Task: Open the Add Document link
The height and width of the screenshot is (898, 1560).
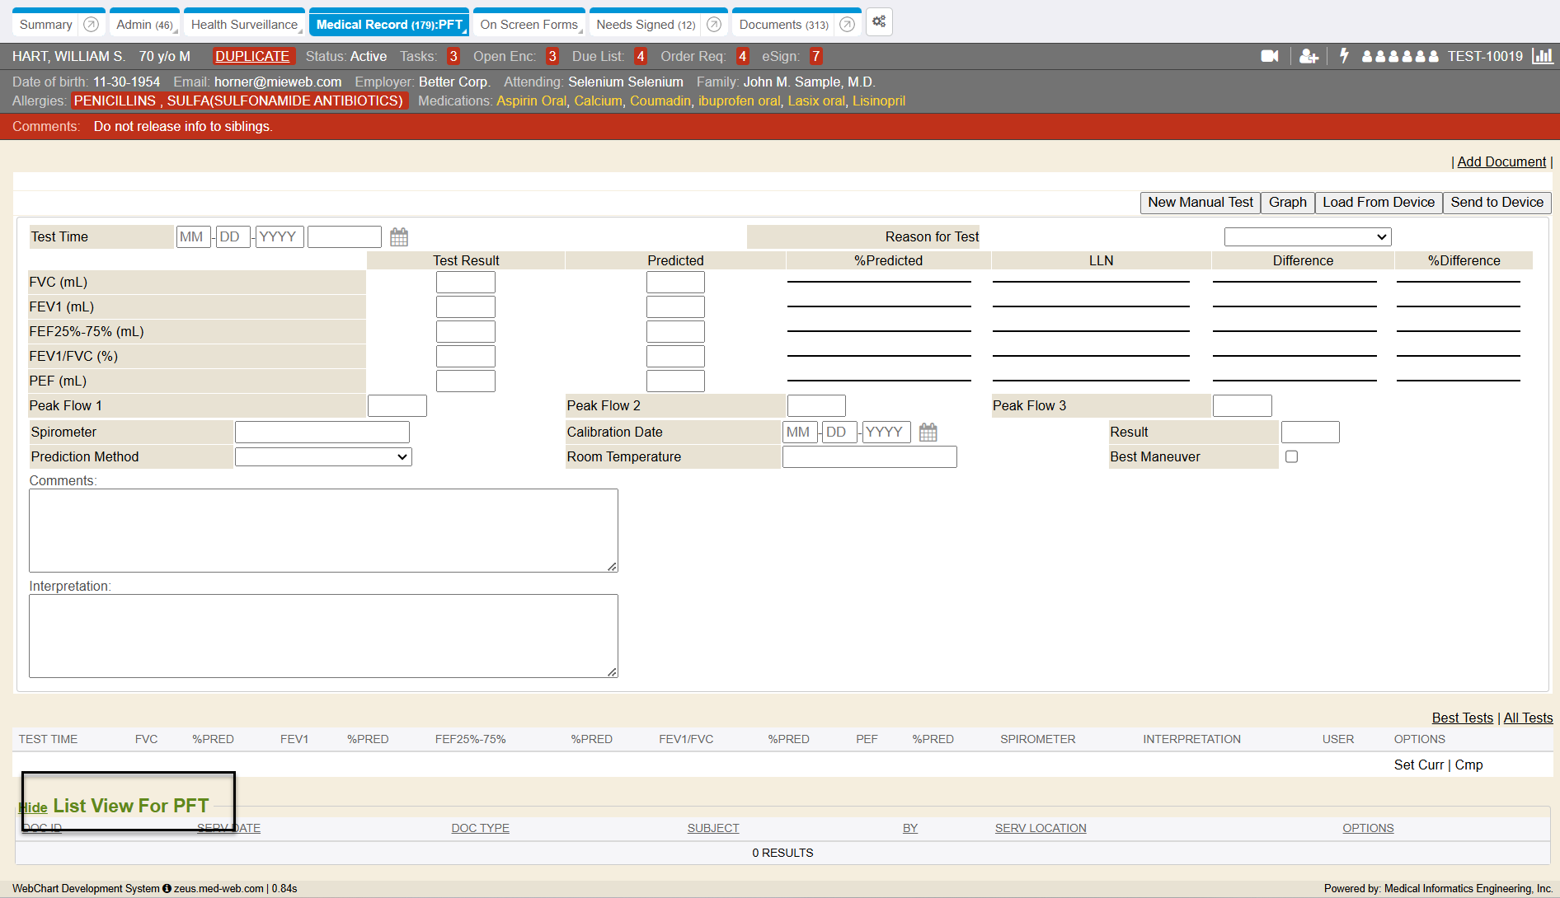Action: (x=1501, y=162)
